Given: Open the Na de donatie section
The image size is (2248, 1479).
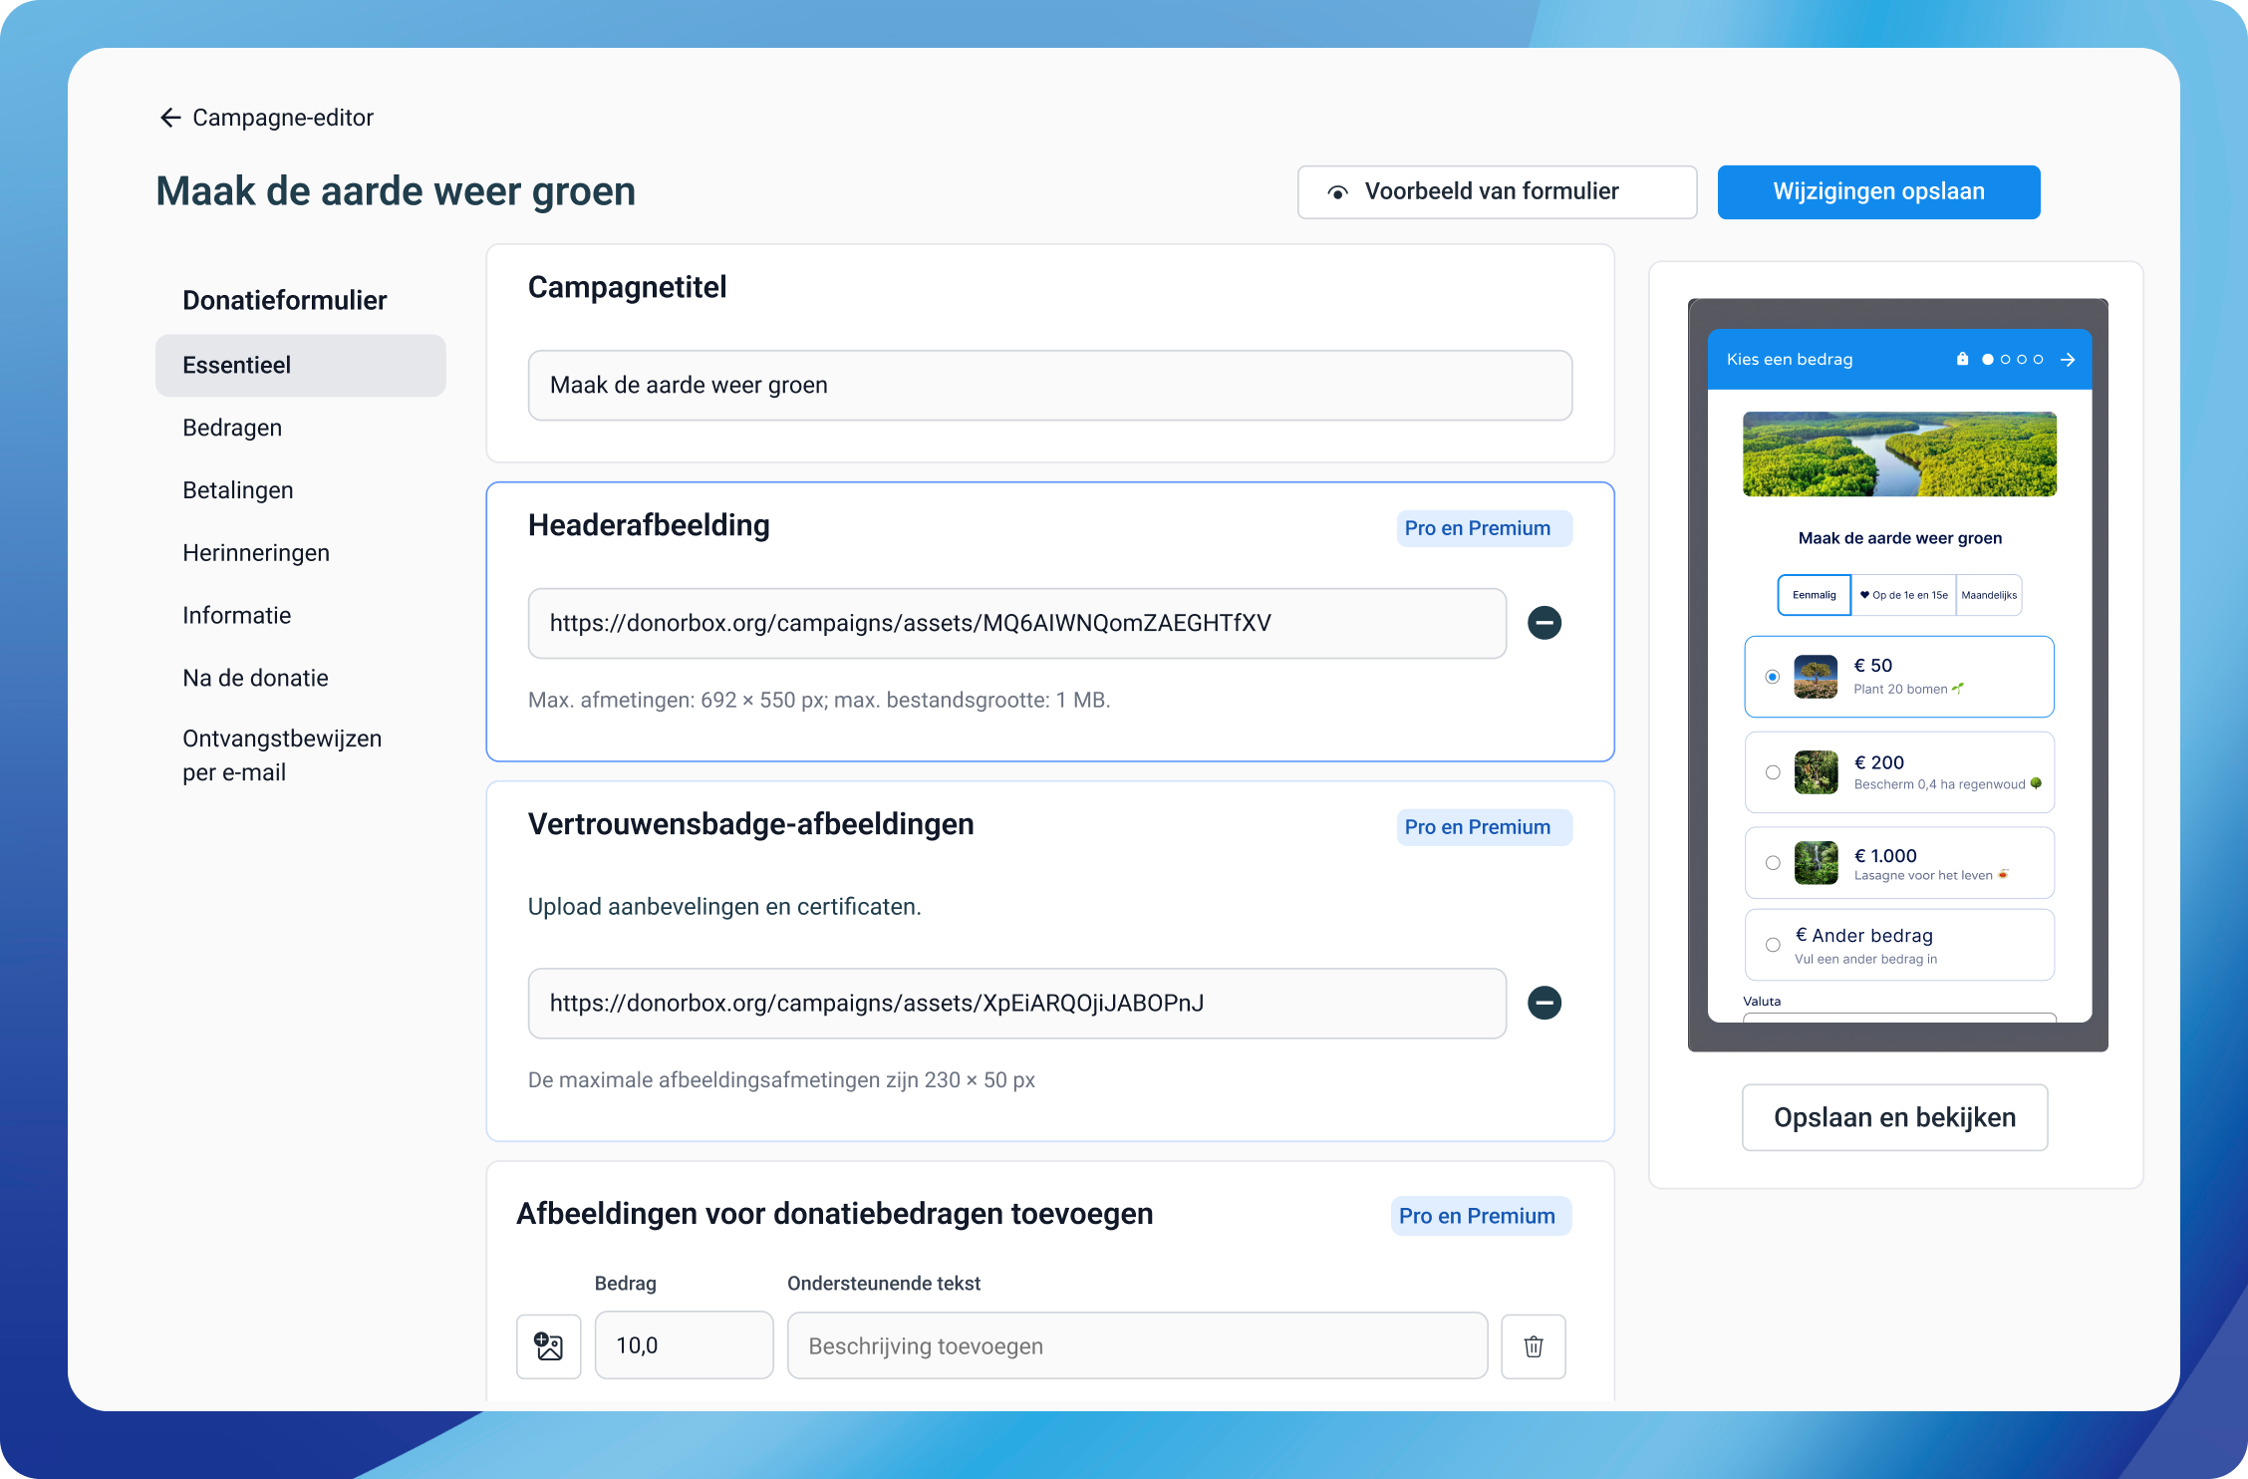Looking at the screenshot, I should [255, 679].
